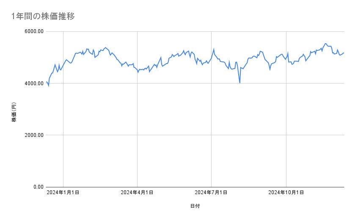Select the 2024年7月1日 date label
Viewport: 355px width, 220px height.
[211, 192]
